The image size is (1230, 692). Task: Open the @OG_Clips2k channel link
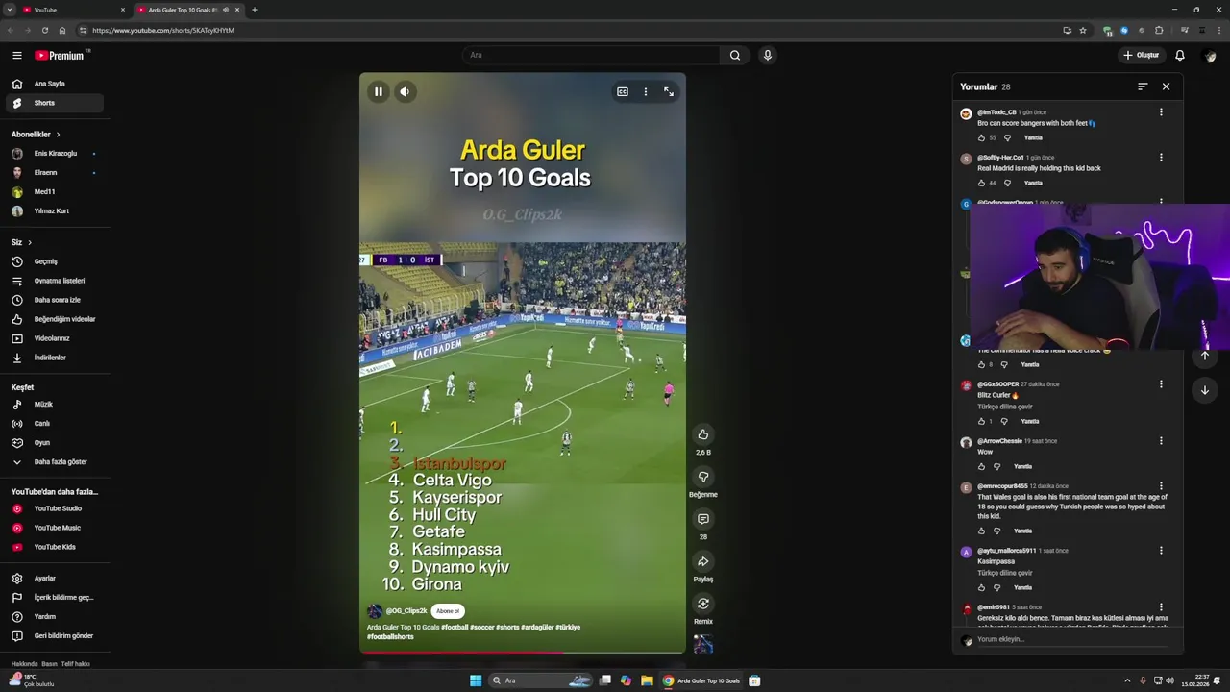(x=406, y=611)
